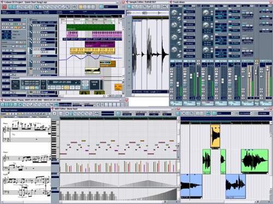The image size is (273, 204).
Task: Select the erase X tool in MIDI Editor
Action: [x=83, y=113]
